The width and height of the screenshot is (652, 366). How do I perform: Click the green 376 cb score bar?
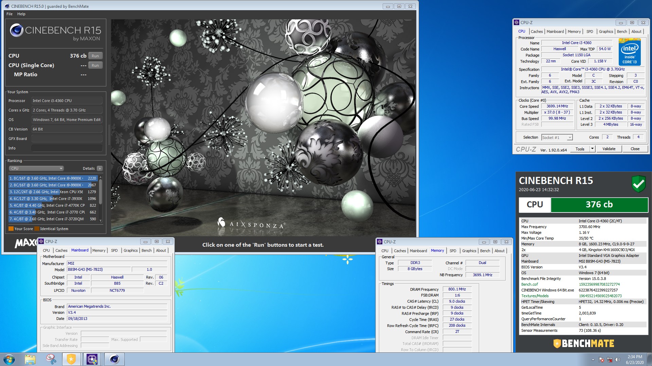click(x=599, y=205)
